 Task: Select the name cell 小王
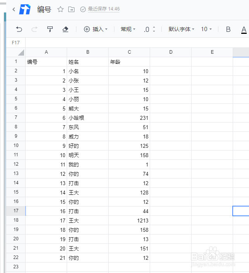pyautogui.click(x=88, y=90)
